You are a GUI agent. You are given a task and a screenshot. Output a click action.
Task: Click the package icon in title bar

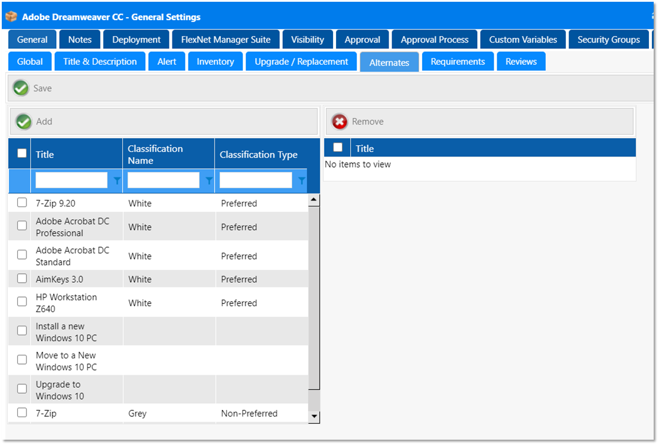point(11,17)
